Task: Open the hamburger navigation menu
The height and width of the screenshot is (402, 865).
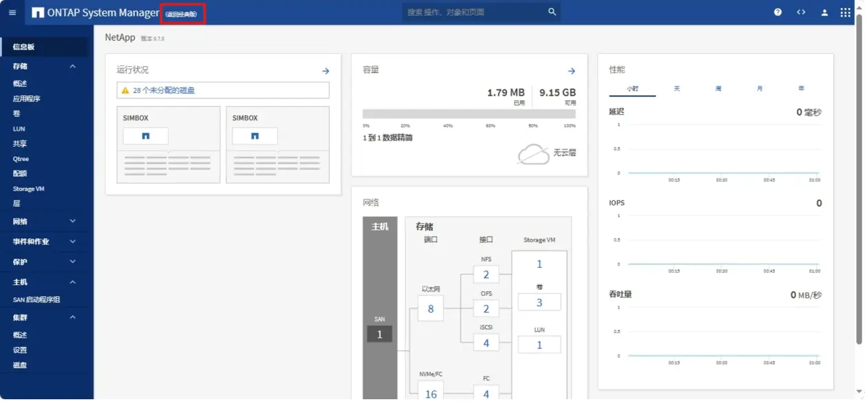Action: tap(12, 12)
